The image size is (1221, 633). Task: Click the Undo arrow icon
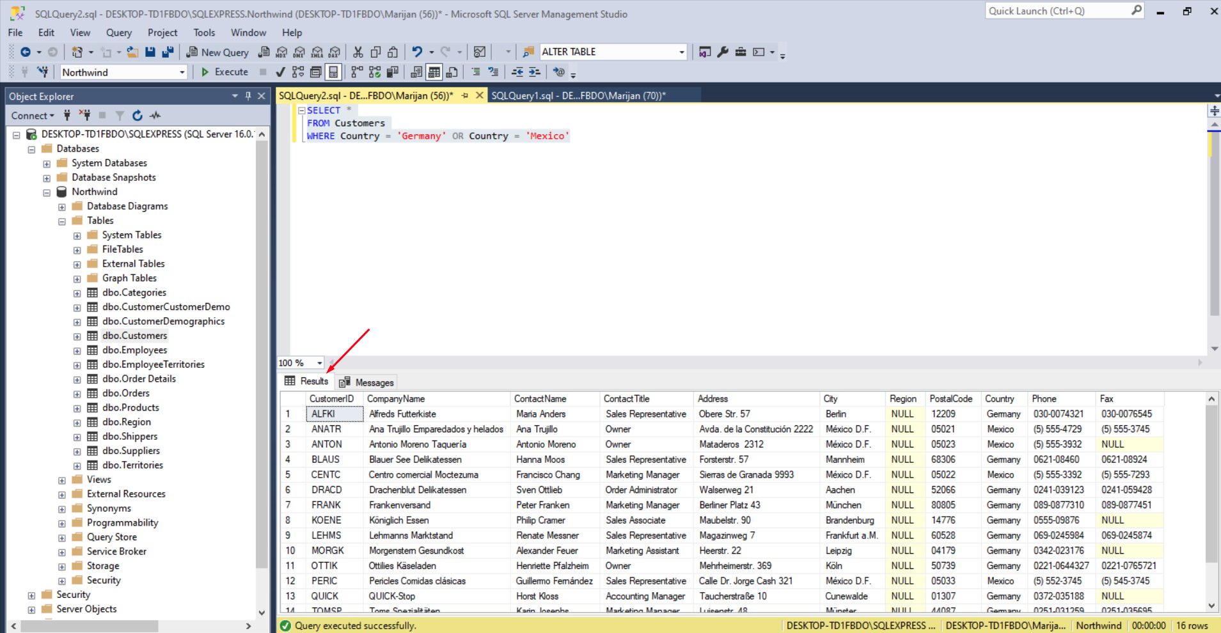[417, 52]
